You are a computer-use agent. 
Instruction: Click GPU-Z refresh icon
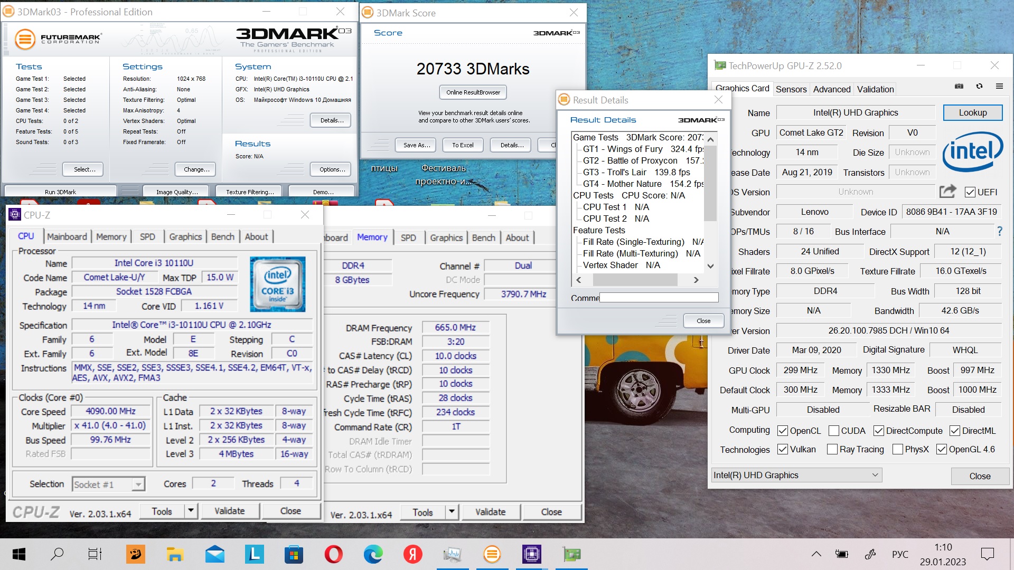coord(979,86)
